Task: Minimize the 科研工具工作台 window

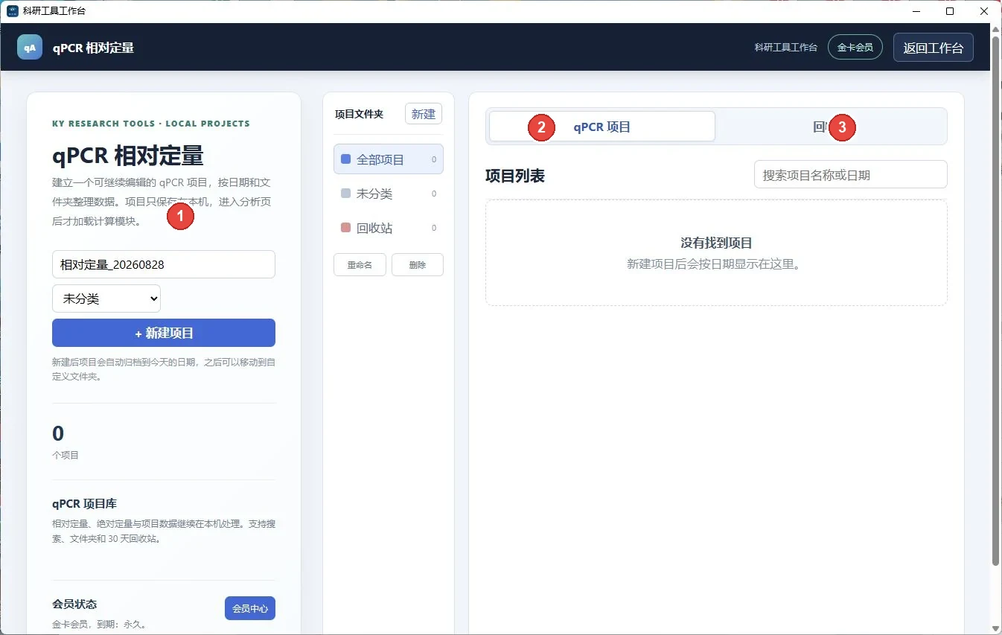Action: pos(916,11)
